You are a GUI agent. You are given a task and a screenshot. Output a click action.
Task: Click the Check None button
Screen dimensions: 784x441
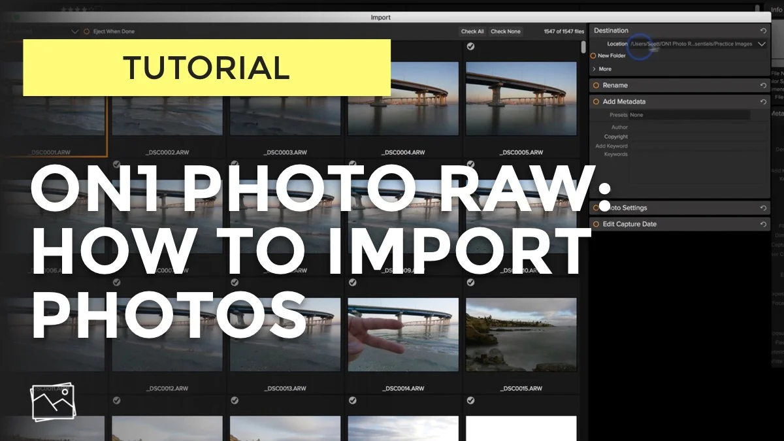pos(505,31)
